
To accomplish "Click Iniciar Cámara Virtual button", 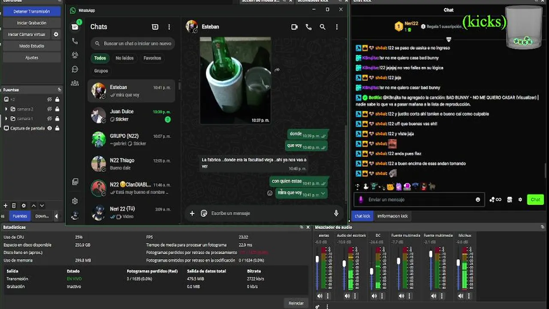I will [x=27, y=34].
